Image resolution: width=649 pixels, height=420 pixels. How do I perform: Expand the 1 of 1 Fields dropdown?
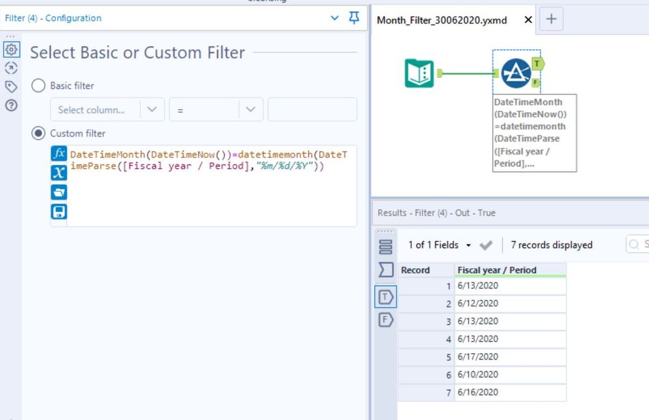coord(440,245)
